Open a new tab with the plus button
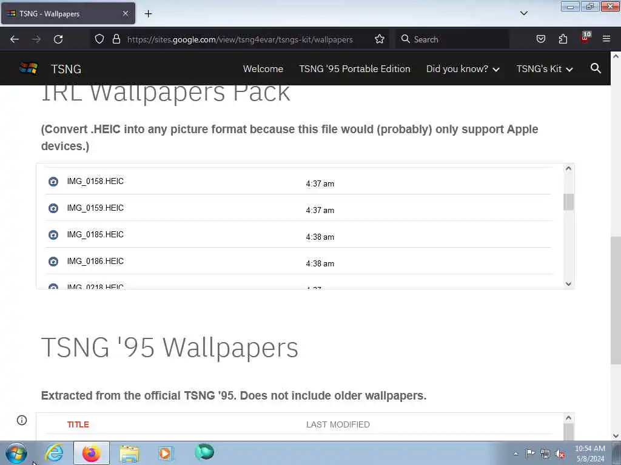The height and width of the screenshot is (465, 621). coord(148,14)
